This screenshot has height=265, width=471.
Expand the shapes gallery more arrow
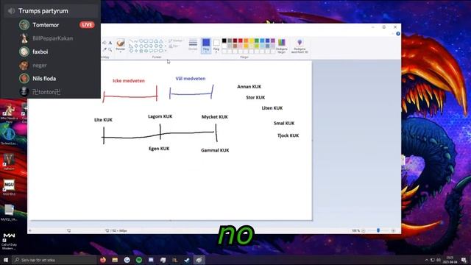point(166,51)
